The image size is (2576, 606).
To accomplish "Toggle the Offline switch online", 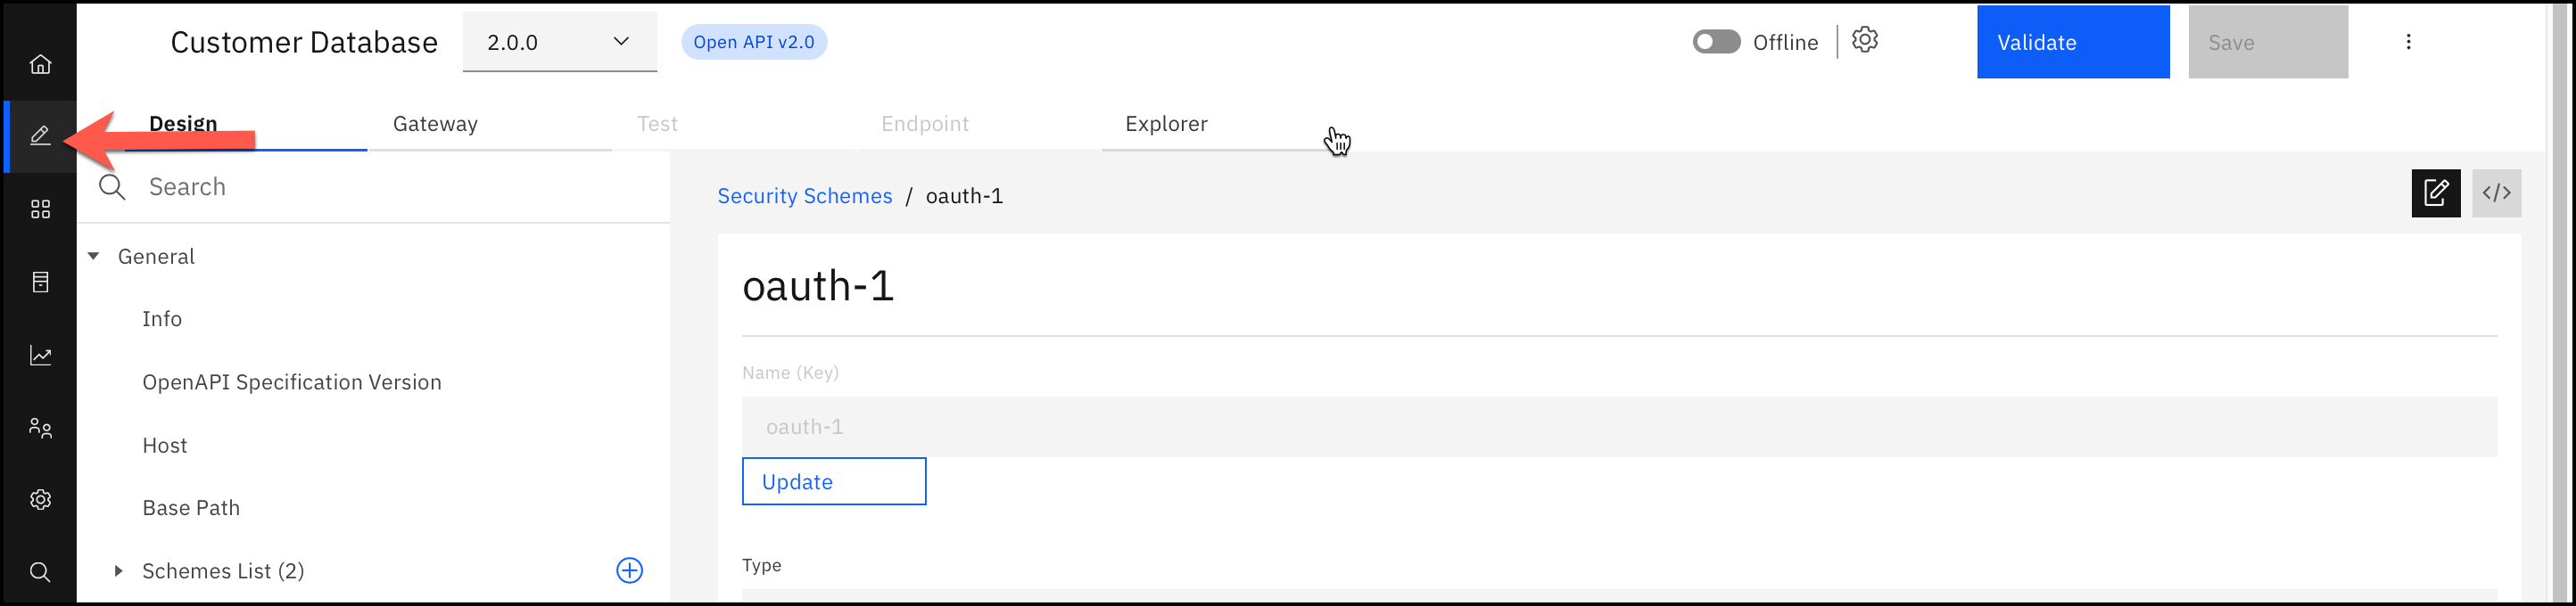I will (1716, 41).
